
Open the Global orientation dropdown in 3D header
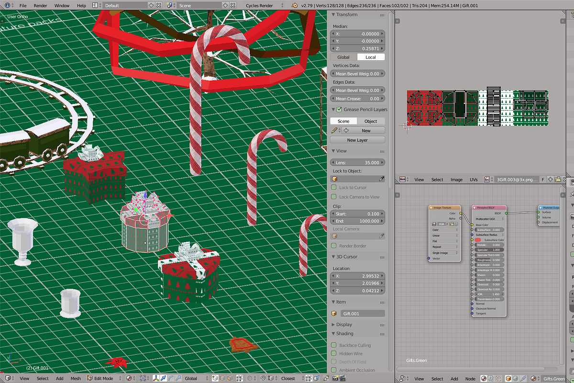[197, 378]
